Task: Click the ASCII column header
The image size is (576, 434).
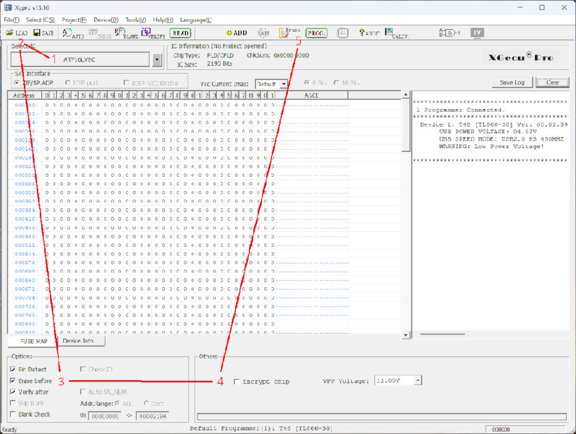Action: [311, 95]
